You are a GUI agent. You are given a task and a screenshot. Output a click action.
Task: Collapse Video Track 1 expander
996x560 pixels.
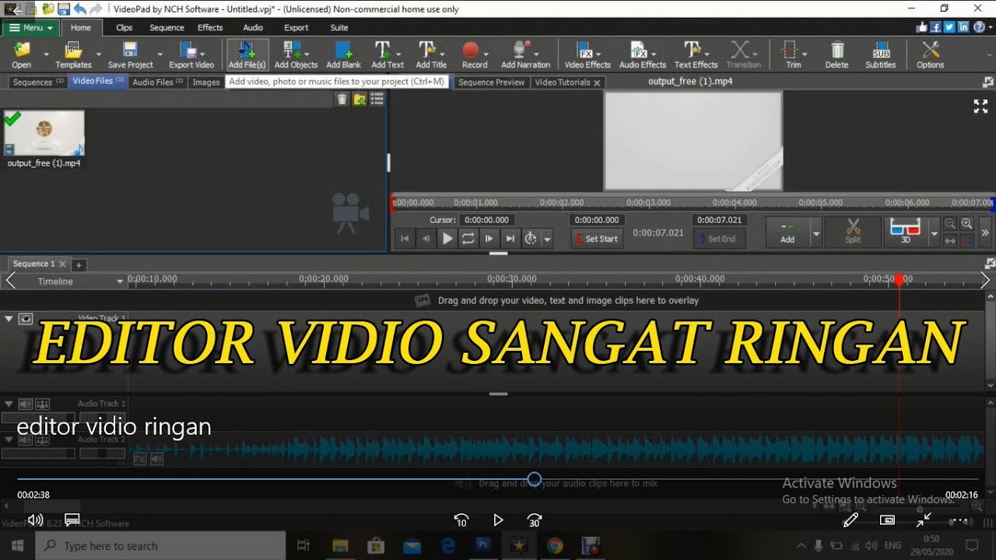tap(9, 318)
